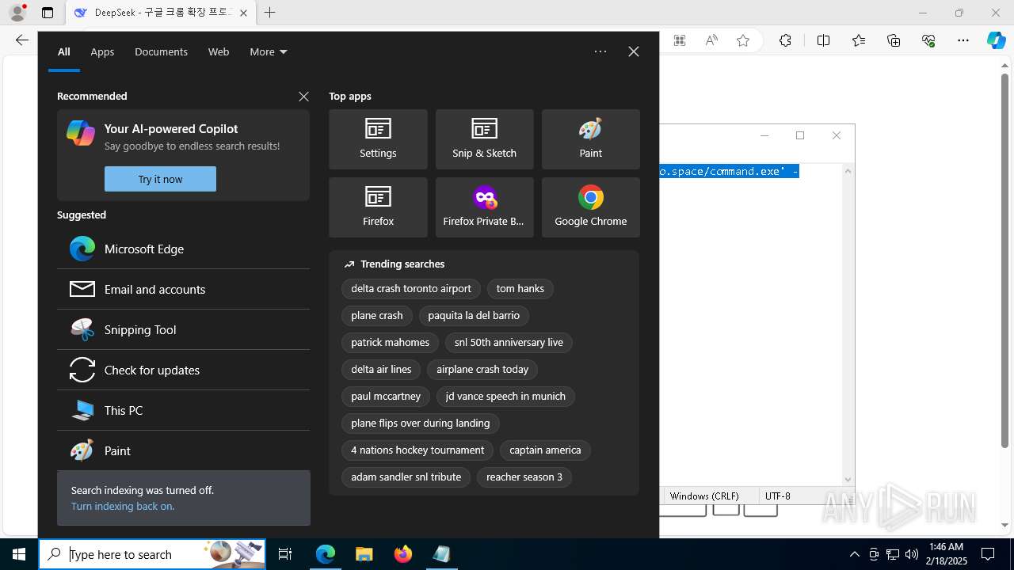Click Notepad vertical scrollbar down arrow
This screenshot has height=570, width=1014.
coord(848,479)
